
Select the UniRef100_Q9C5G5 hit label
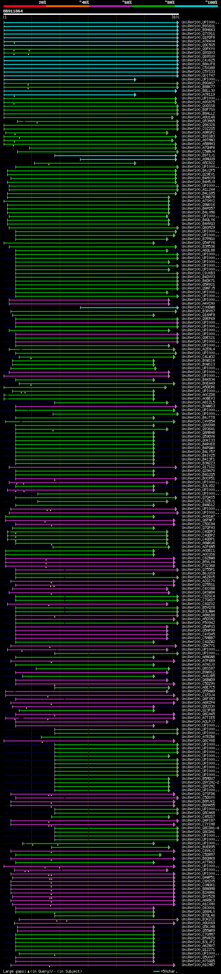198,45
